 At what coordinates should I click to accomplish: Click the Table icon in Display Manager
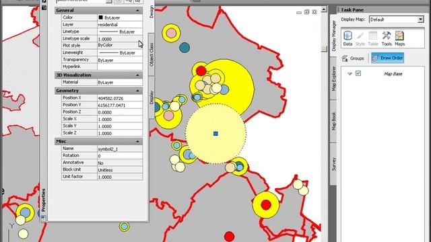point(373,38)
